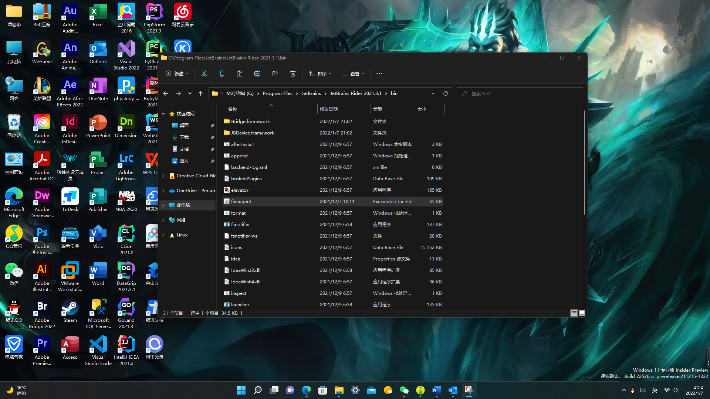Screen dimensions: 710x399
Task: Sort by the 修改日期 column header
Action: (329, 109)
